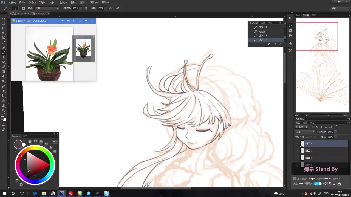Toggle visibility of layer 图层 2

tap(297, 150)
